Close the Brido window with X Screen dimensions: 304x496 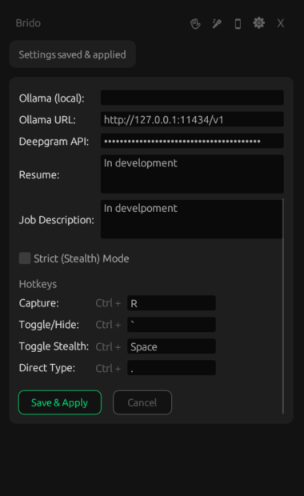[x=281, y=23]
